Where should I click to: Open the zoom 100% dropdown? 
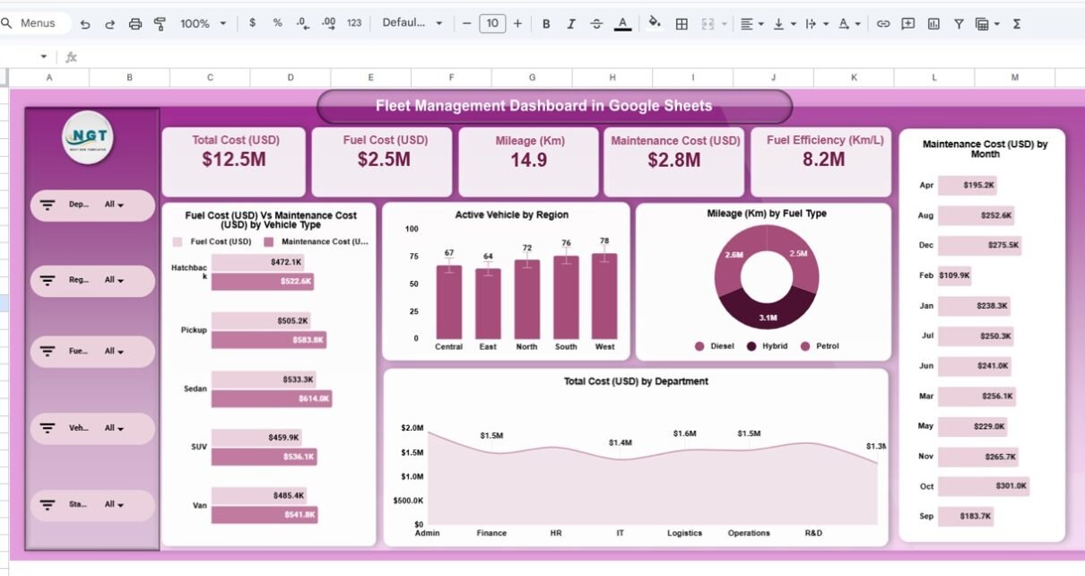click(x=204, y=24)
